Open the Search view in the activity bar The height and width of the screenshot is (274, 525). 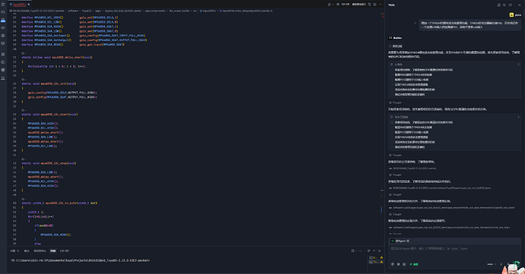pos(3,12)
